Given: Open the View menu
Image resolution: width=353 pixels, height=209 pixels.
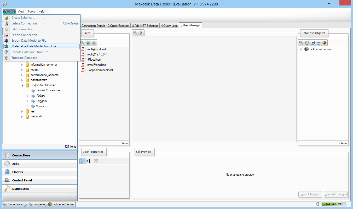Looking at the screenshot, I should pyautogui.click(x=21, y=11).
